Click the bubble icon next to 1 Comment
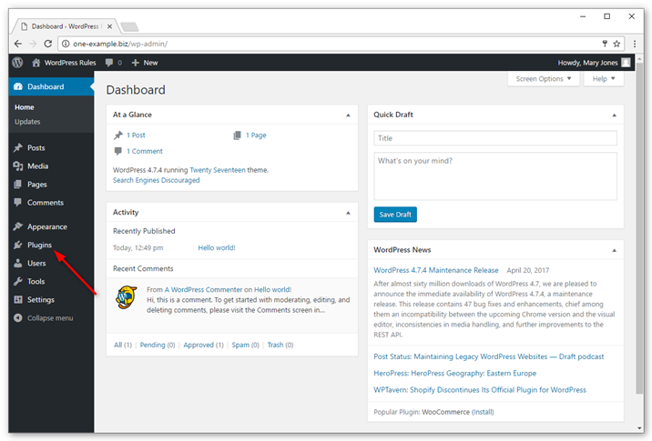This screenshot has height=441, width=652. [118, 151]
